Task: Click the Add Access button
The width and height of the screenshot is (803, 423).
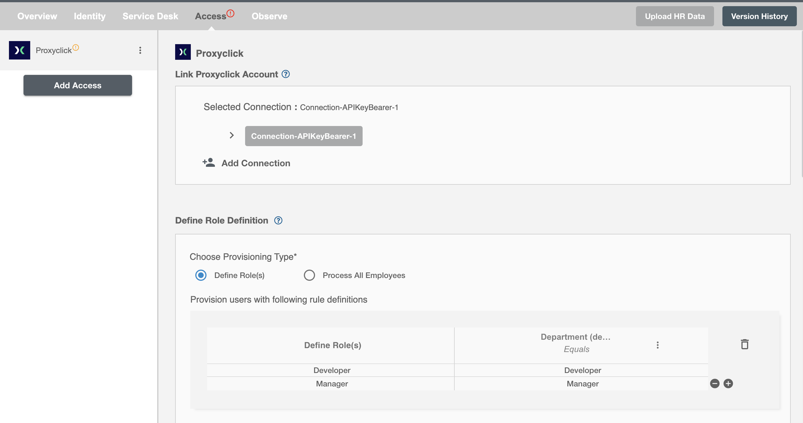Action: [x=78, y=85]
